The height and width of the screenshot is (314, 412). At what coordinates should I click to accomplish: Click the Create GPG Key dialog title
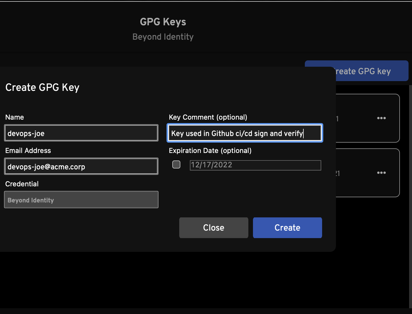pos(42,87)
